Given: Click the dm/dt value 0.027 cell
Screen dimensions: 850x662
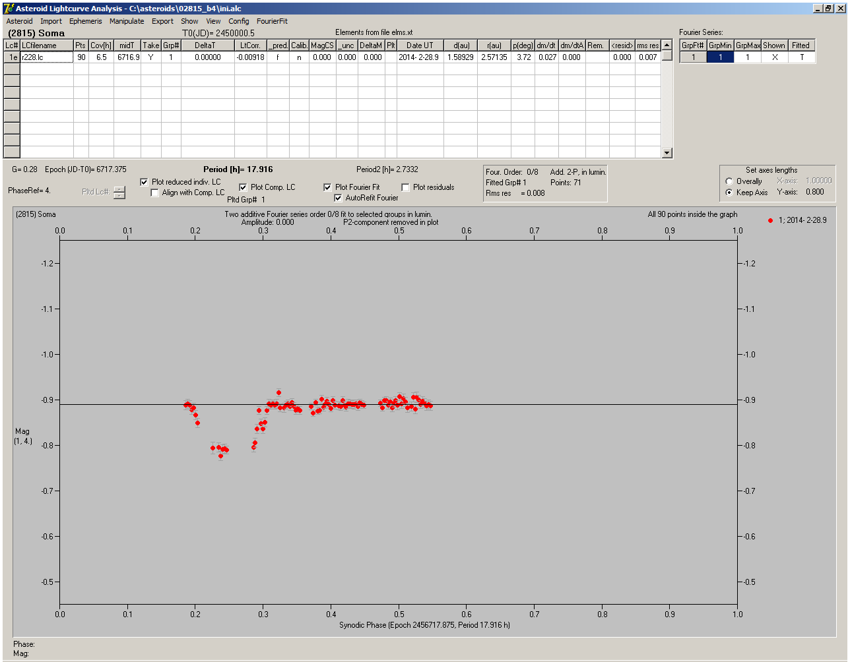Looking at the screenshot, I should tap(546, 57).
